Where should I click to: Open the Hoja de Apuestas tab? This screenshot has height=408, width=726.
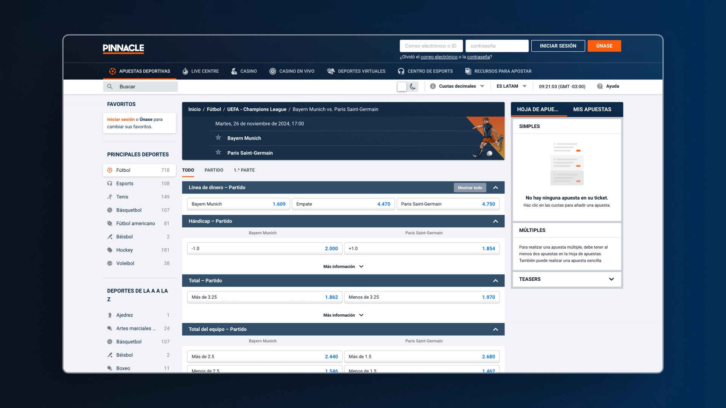click(538, 110)
